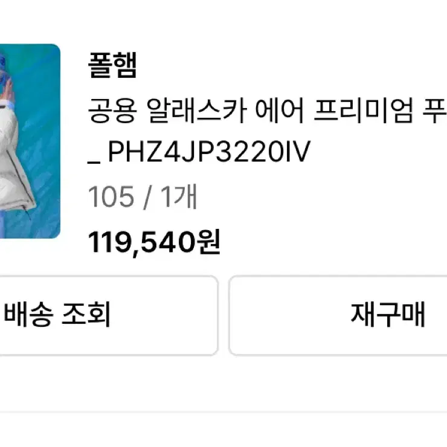Click the word 프리미엄 in the title
Screen dimensions: 447x447
click(364, 111)
